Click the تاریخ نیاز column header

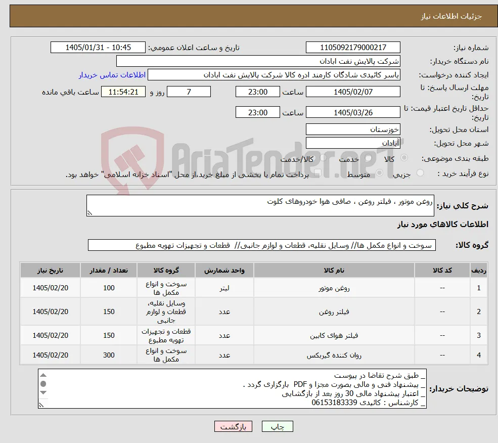pyautogui.click(x=50, y=270)
